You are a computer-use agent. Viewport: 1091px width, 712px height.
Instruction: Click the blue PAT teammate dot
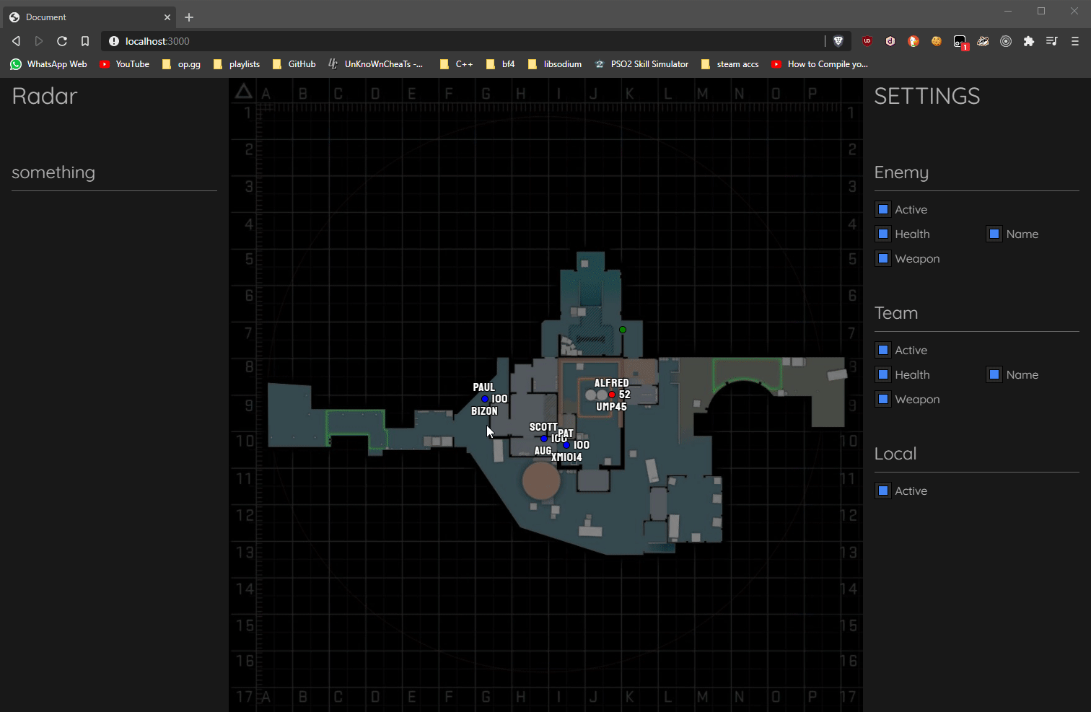pyautogui.click(x=566, y=445)
